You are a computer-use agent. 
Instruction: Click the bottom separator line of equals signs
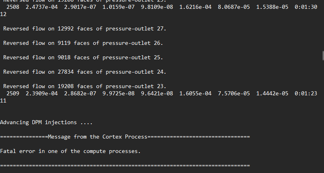coord(125,165)
